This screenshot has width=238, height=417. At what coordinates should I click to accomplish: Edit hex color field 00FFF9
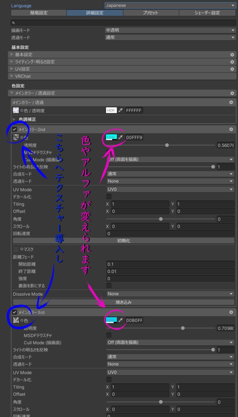134,137
